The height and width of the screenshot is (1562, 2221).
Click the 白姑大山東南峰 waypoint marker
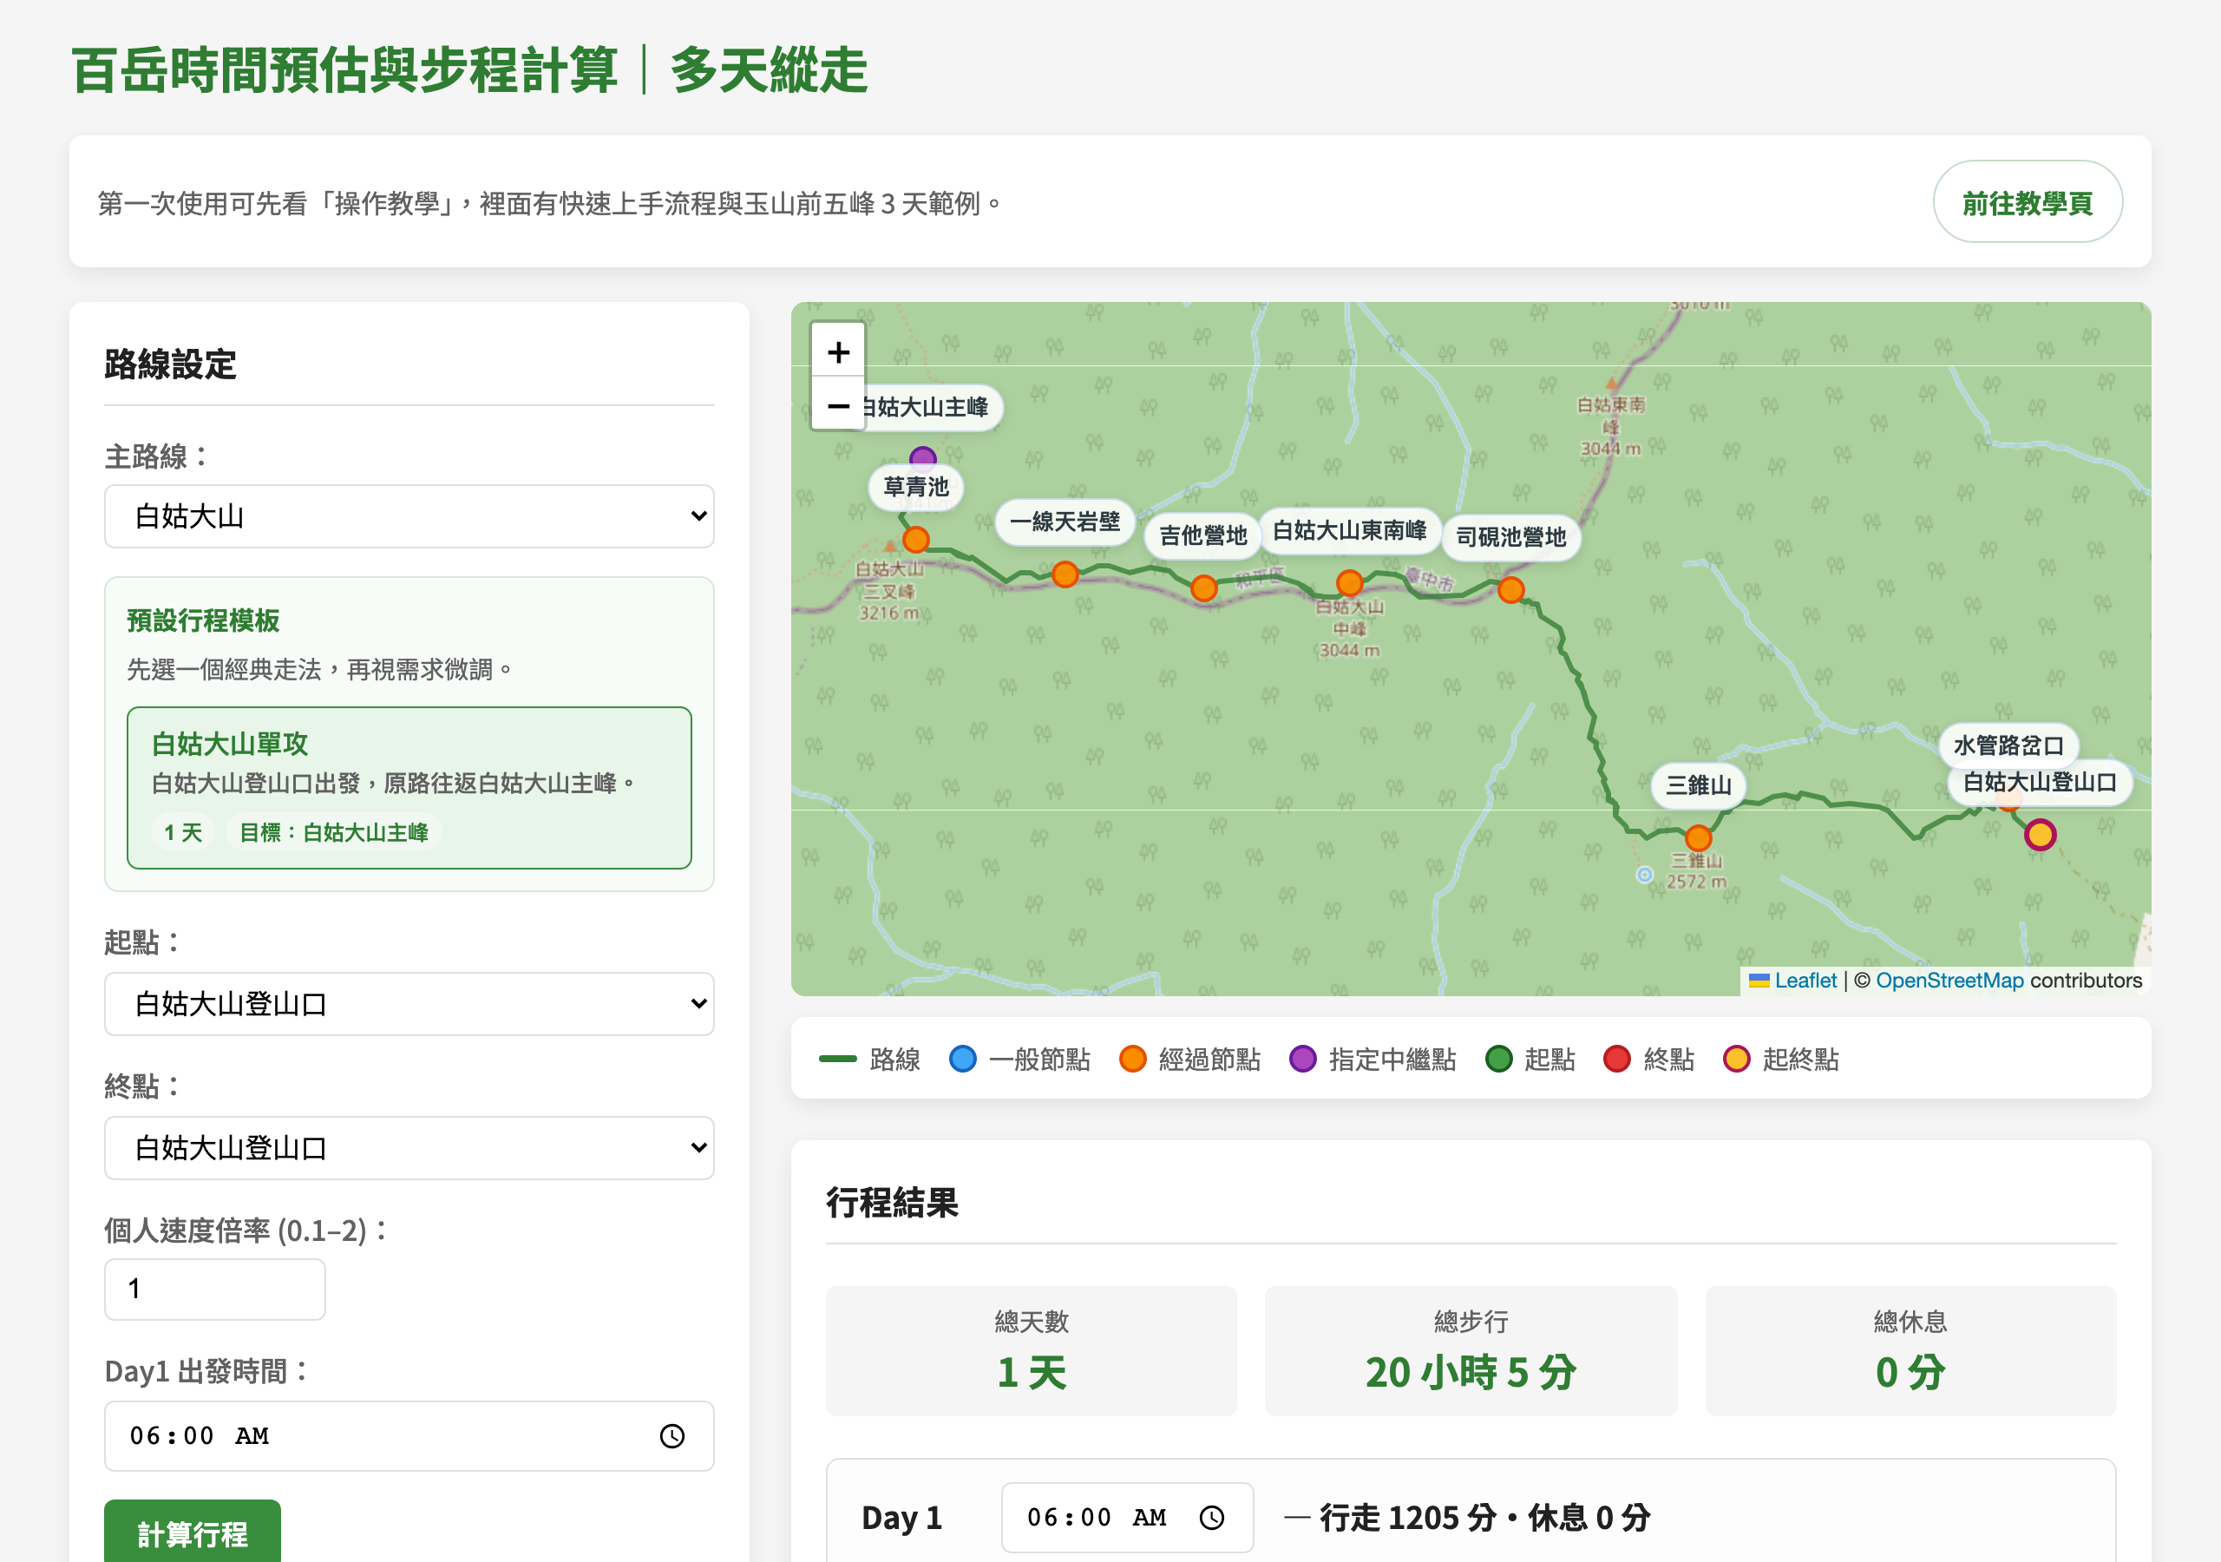(1349, 581)
